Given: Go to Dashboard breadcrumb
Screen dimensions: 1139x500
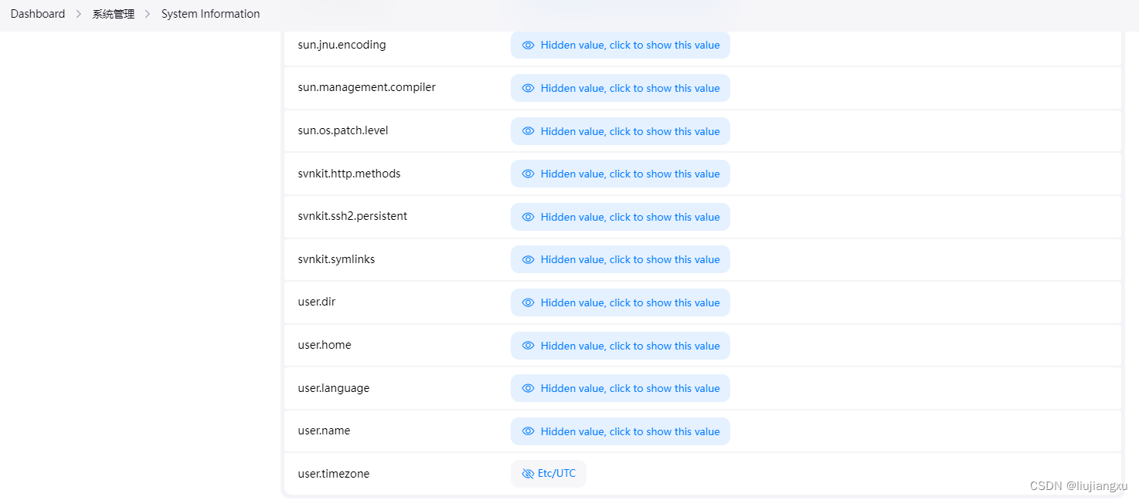Looking at the screenshot, I should pos(38,14).
